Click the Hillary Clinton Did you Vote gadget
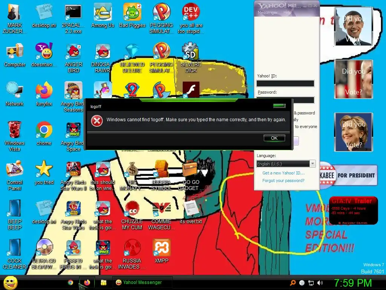The image size is (386, 290). coord(353,132)
